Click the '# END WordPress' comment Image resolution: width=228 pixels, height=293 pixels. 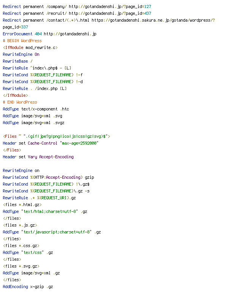tap(20, 102)
